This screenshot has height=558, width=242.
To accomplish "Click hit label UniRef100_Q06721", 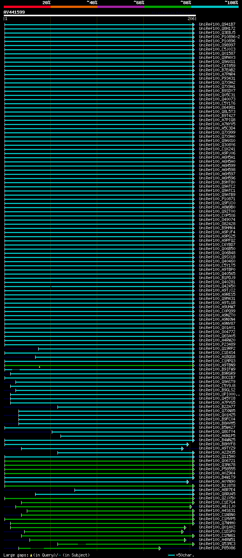I will coord(217,461).
